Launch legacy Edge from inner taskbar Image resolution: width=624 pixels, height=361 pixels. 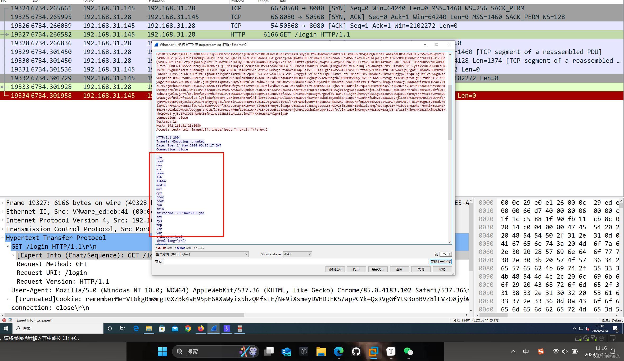(136, 328)
